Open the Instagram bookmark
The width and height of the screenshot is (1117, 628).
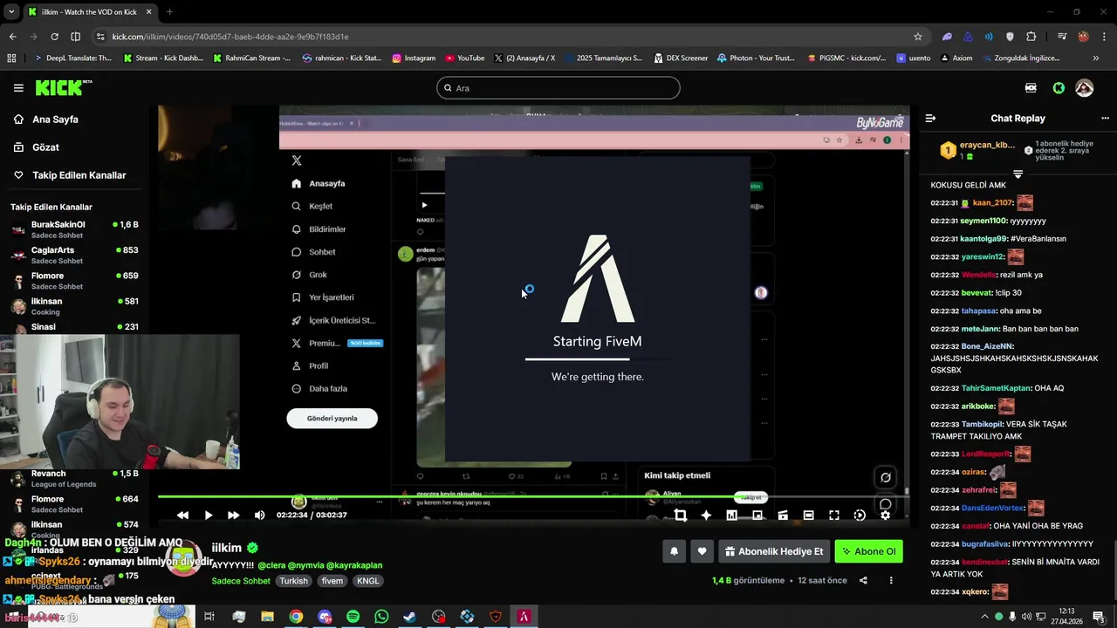click(x=414, y=58)
